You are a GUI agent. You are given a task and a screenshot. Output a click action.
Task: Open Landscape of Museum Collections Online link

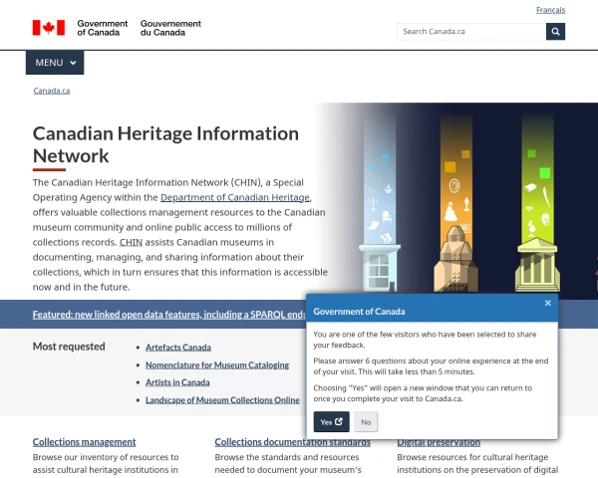222,400
